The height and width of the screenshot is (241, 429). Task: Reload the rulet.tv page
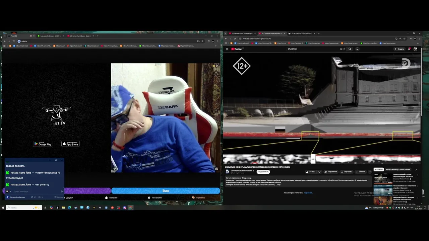pyautogui.click(x=13, y=41)
